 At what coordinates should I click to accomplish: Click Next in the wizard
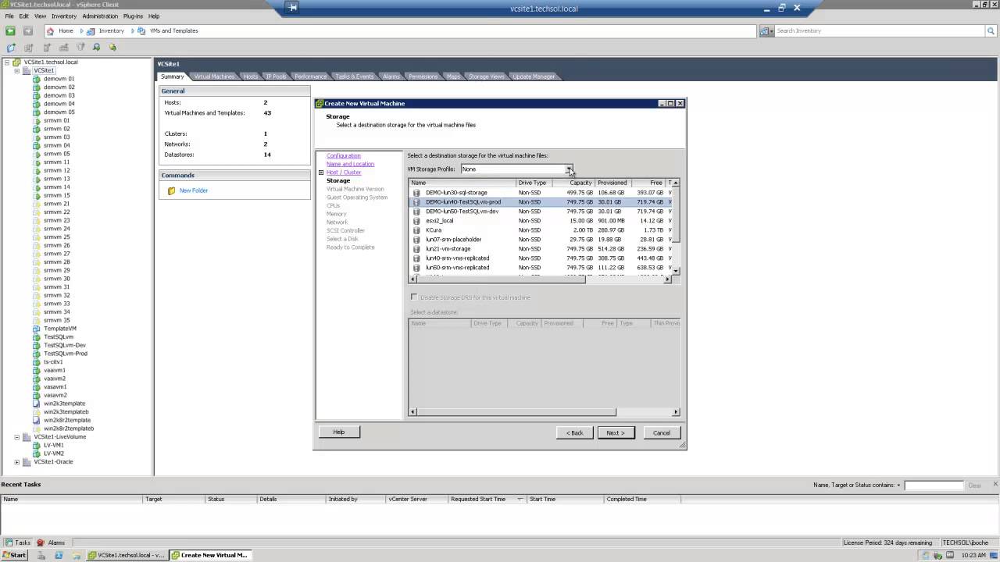click(616, 432)
